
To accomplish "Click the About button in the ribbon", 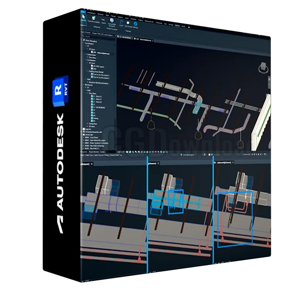I will pos(103,23).
